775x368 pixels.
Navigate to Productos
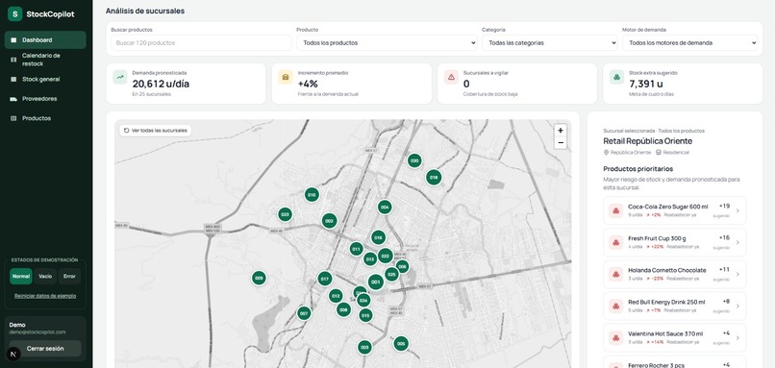tap(45, 118)
